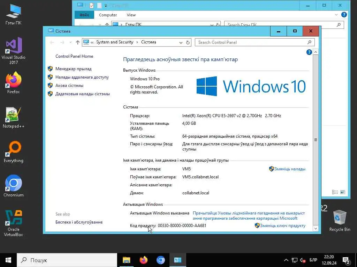The image size is (357, 267).
Task: Focus the Search Гэты ПК field
Action: point(284,25)
